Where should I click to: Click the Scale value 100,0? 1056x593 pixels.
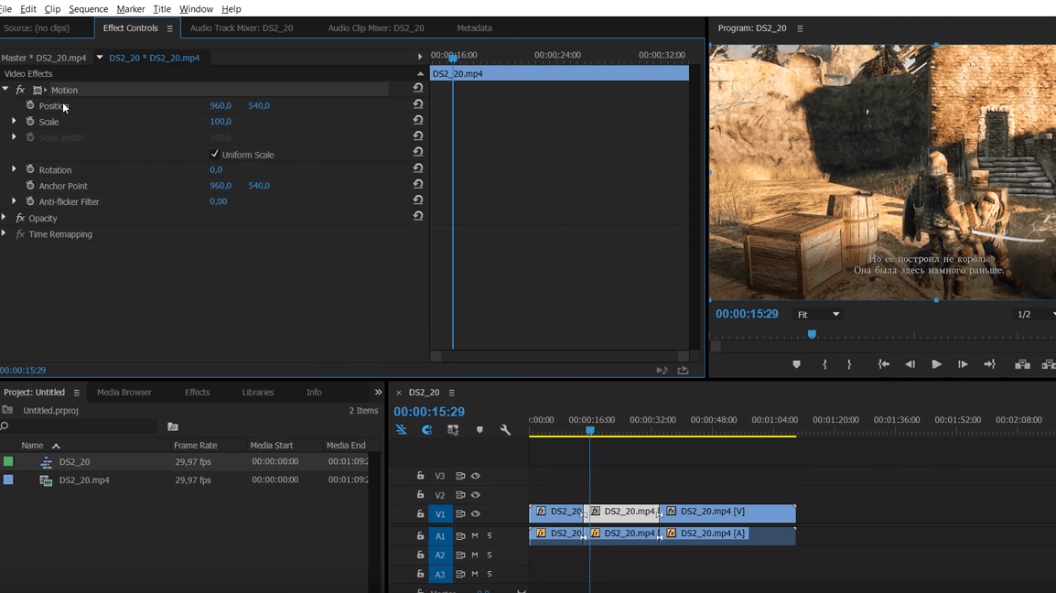[x=220, y=122]
